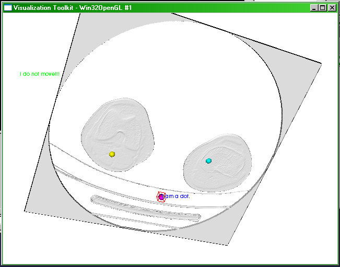Click the yellow sphere marker
Screen dimensions: 340x267
[x=112, y=154]
